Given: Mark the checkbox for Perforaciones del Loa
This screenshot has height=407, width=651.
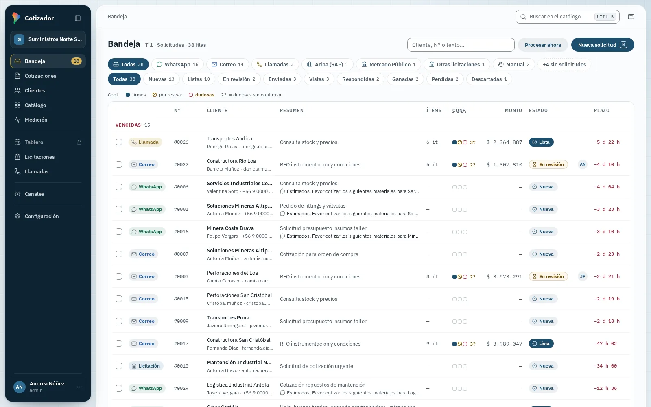Looking at the screenshot, I should (x=119, y=276).
